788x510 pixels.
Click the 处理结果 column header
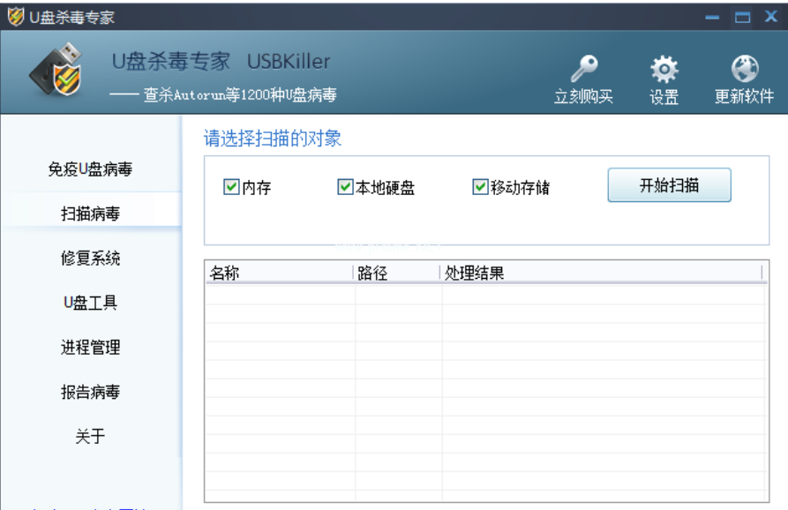[600, 274]
